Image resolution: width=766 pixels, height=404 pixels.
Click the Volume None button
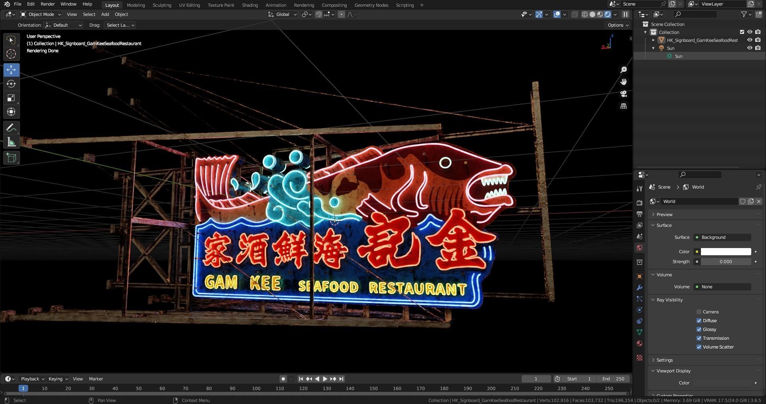click(x=722, y=287)
